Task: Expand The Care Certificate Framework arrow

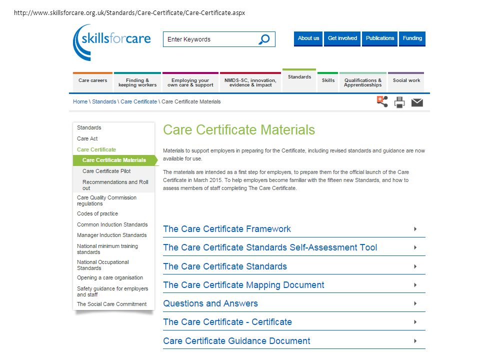Action: click(415, 229)
